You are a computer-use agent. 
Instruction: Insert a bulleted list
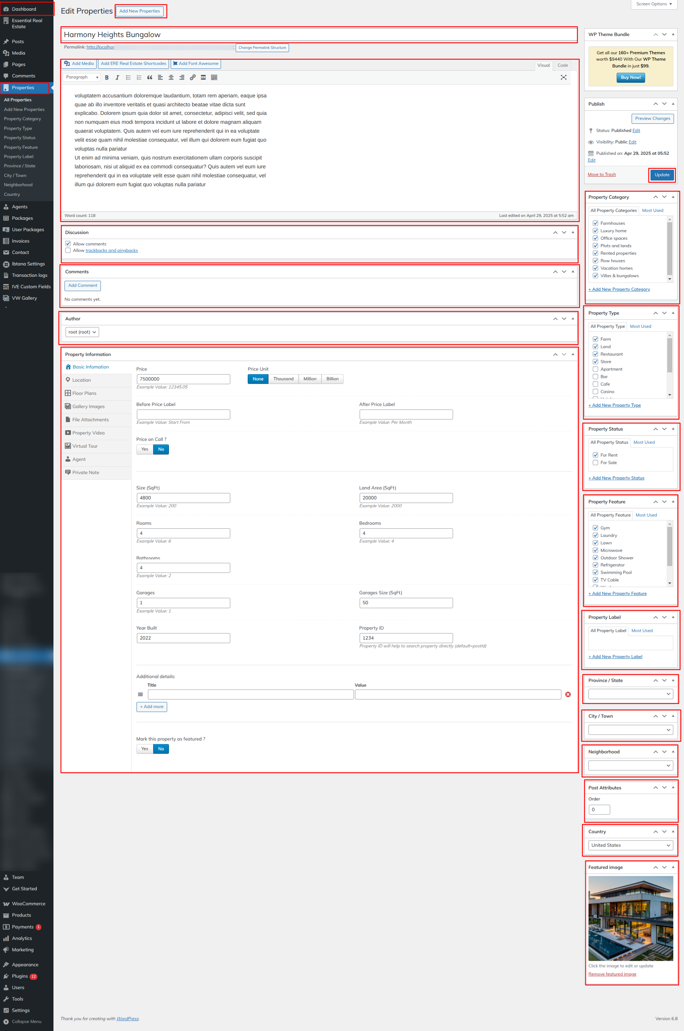click(x=128, y=77)
